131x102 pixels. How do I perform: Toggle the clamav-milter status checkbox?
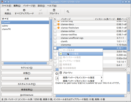click(x=55, y=31)
